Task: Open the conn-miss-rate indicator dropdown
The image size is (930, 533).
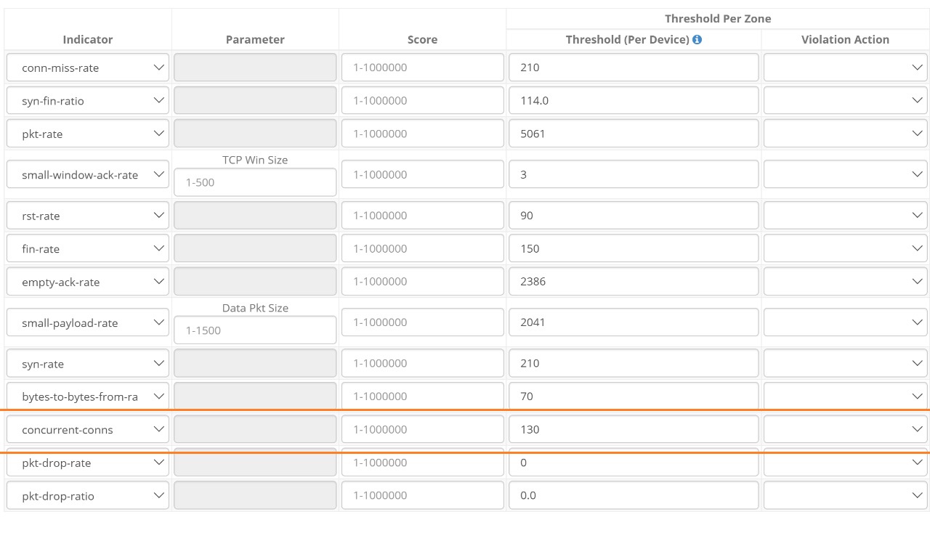Action: point(87,68)
